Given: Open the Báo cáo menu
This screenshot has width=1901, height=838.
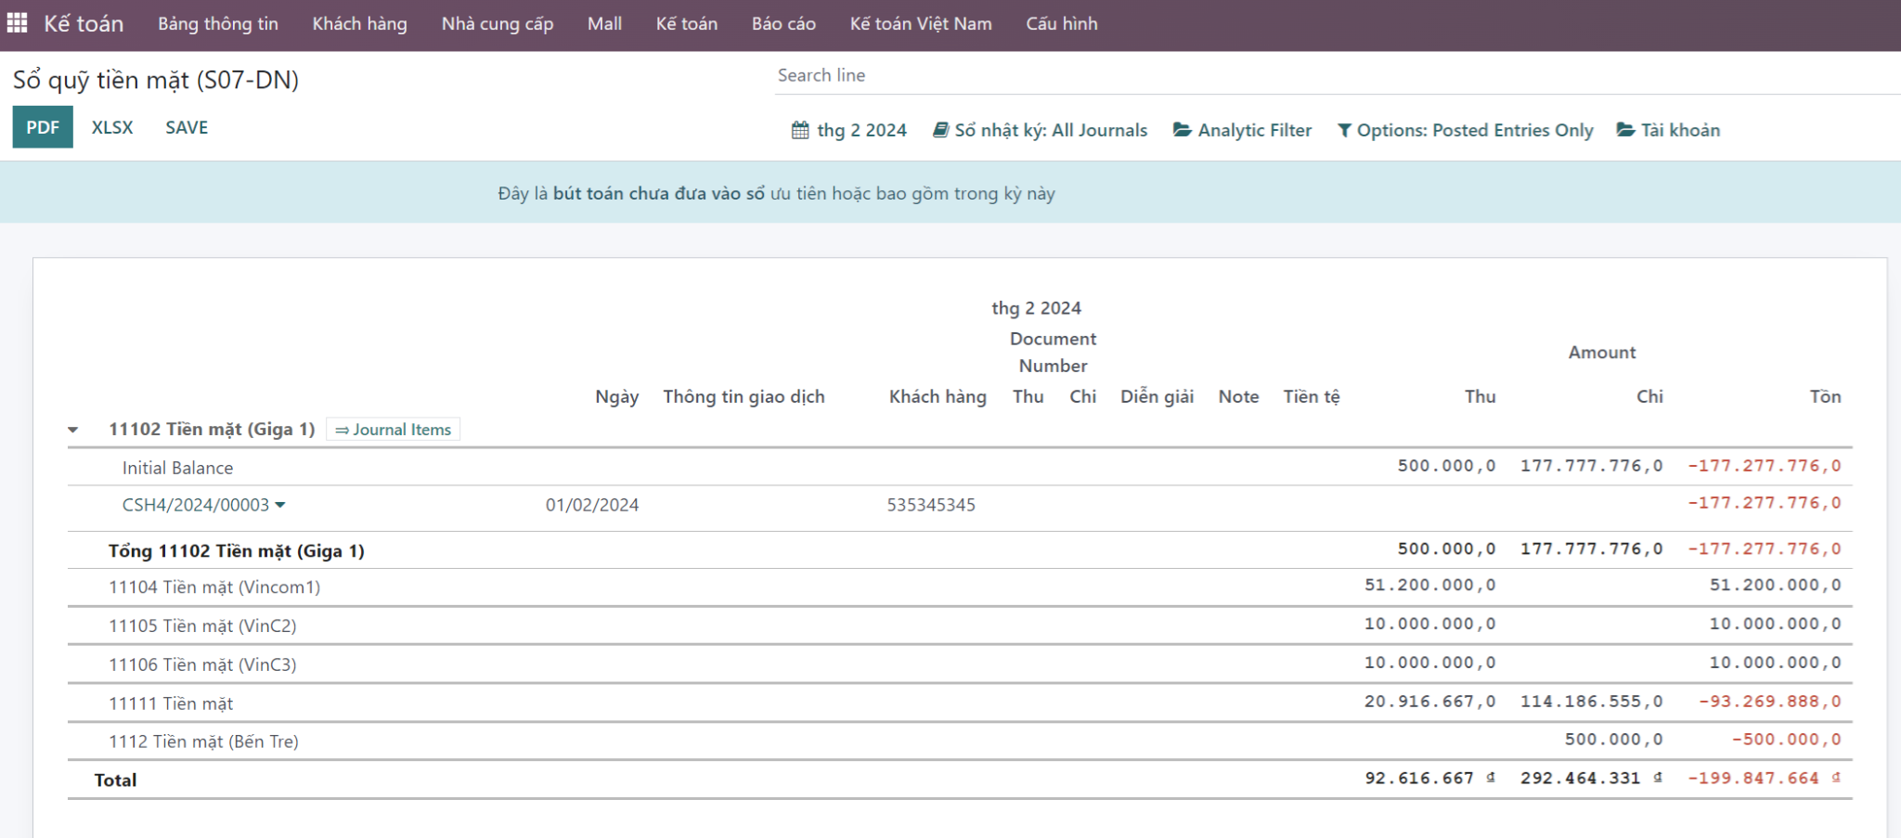Looking at the screenshot, I should [x=783, y=23].
